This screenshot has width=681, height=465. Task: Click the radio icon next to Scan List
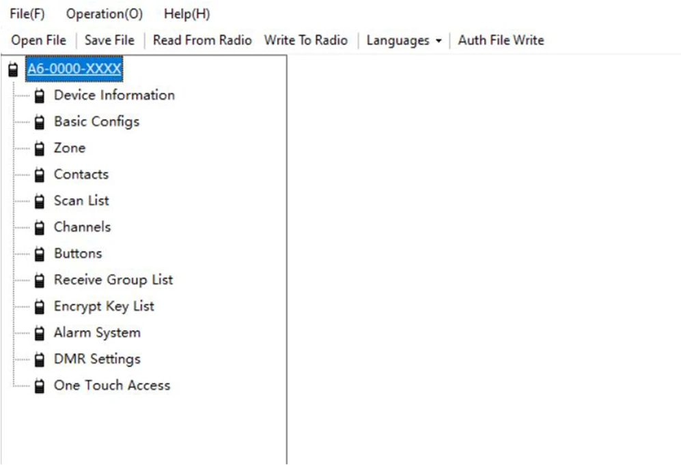[x=40, y=202]
